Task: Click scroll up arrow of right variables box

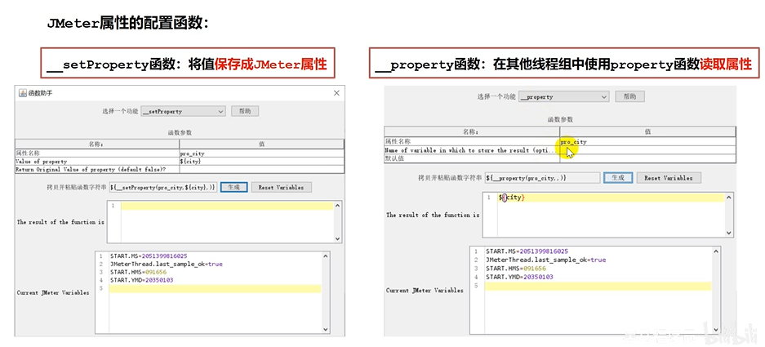Action: (716, 251)
